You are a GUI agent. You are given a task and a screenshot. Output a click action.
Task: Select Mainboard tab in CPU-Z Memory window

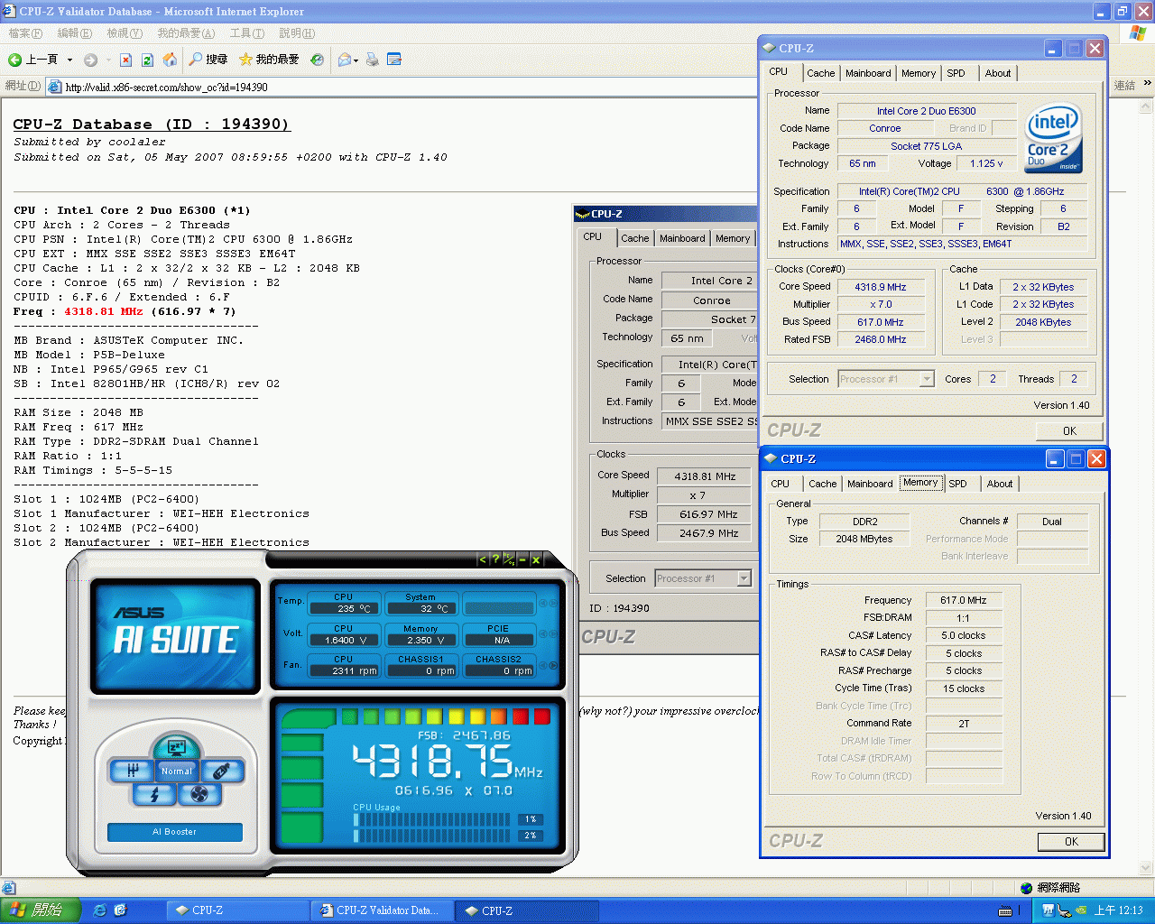[x=870, y=485]
